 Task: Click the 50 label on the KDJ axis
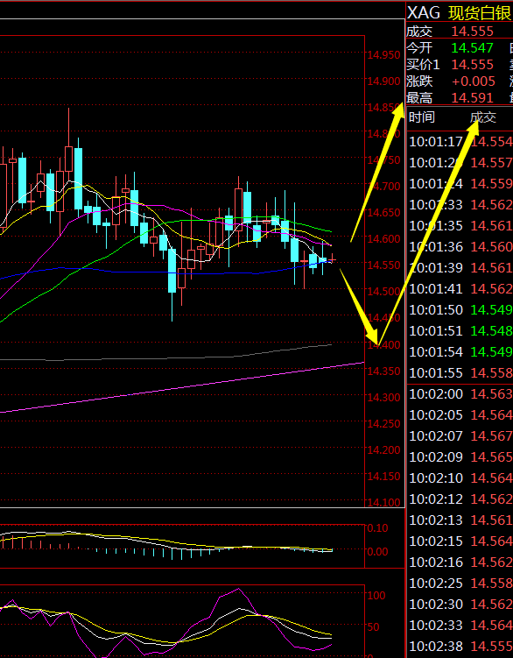373,626
